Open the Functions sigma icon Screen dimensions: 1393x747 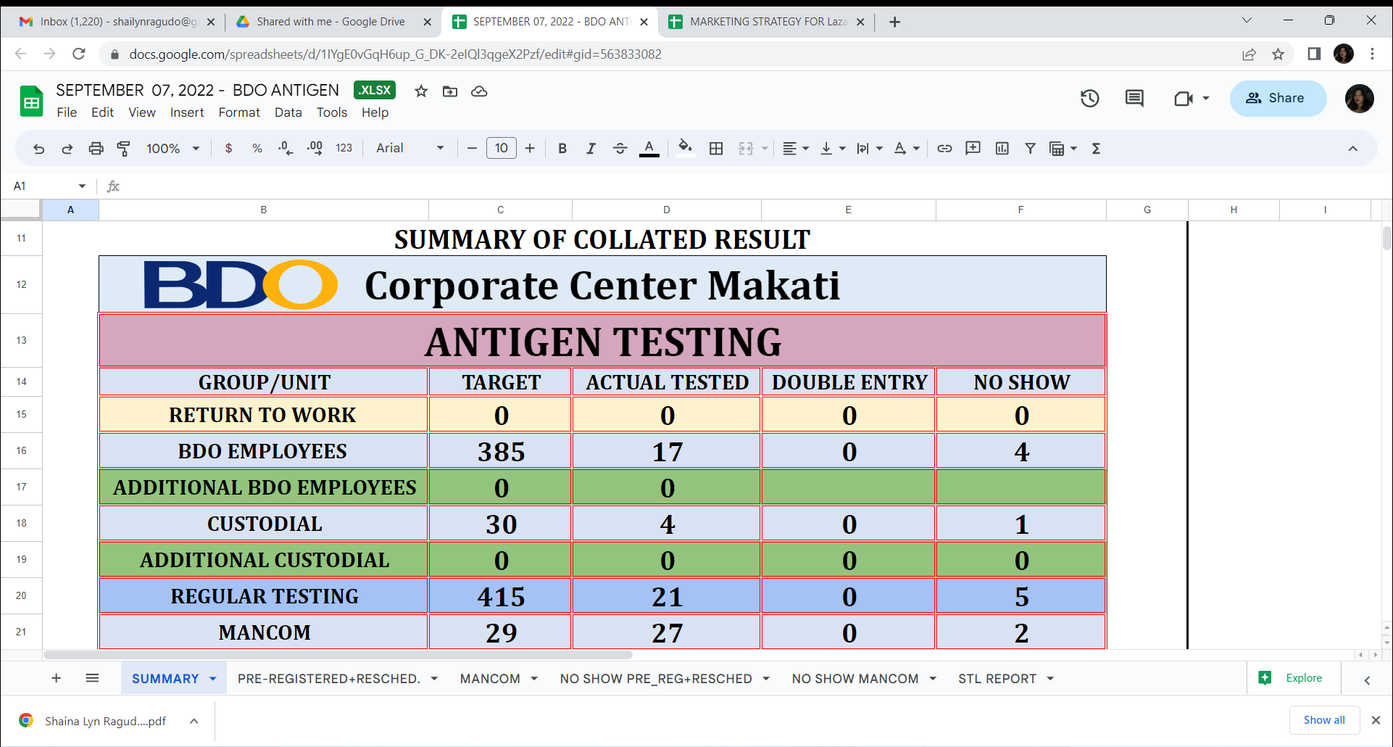1097,149
